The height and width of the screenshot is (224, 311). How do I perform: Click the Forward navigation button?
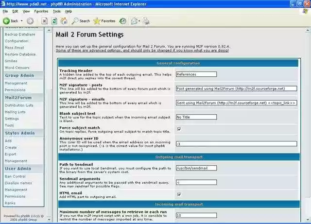tap(30, 21)
